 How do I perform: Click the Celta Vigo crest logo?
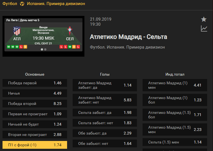coord(70,31)
